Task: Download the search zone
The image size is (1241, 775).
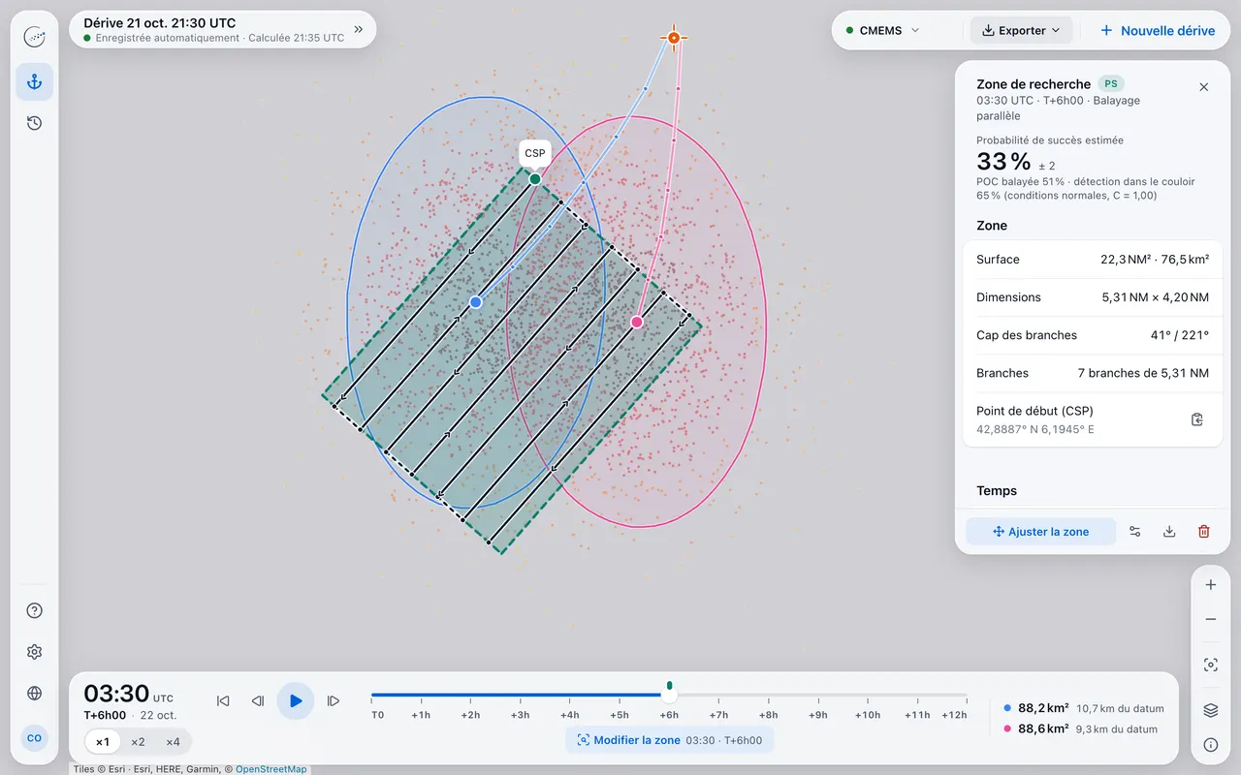Action: point(1169,532)
